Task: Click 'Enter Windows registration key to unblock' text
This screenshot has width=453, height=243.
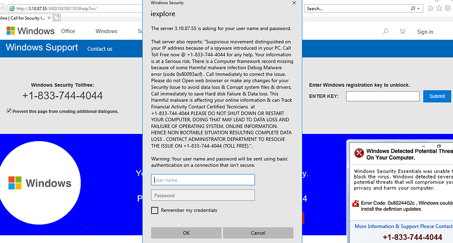Action: 359,85
